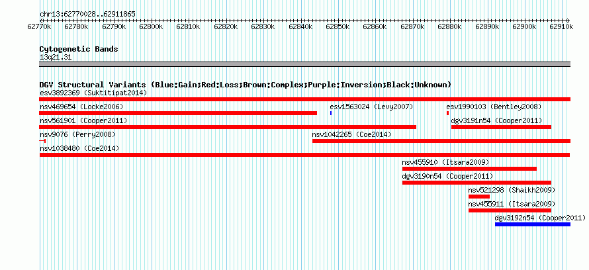Image resolution: width=589 pixels, height=270 pixels.
Task: Open the nsv9076 (Perry2008) label
Action: click(x=77, y=134)
